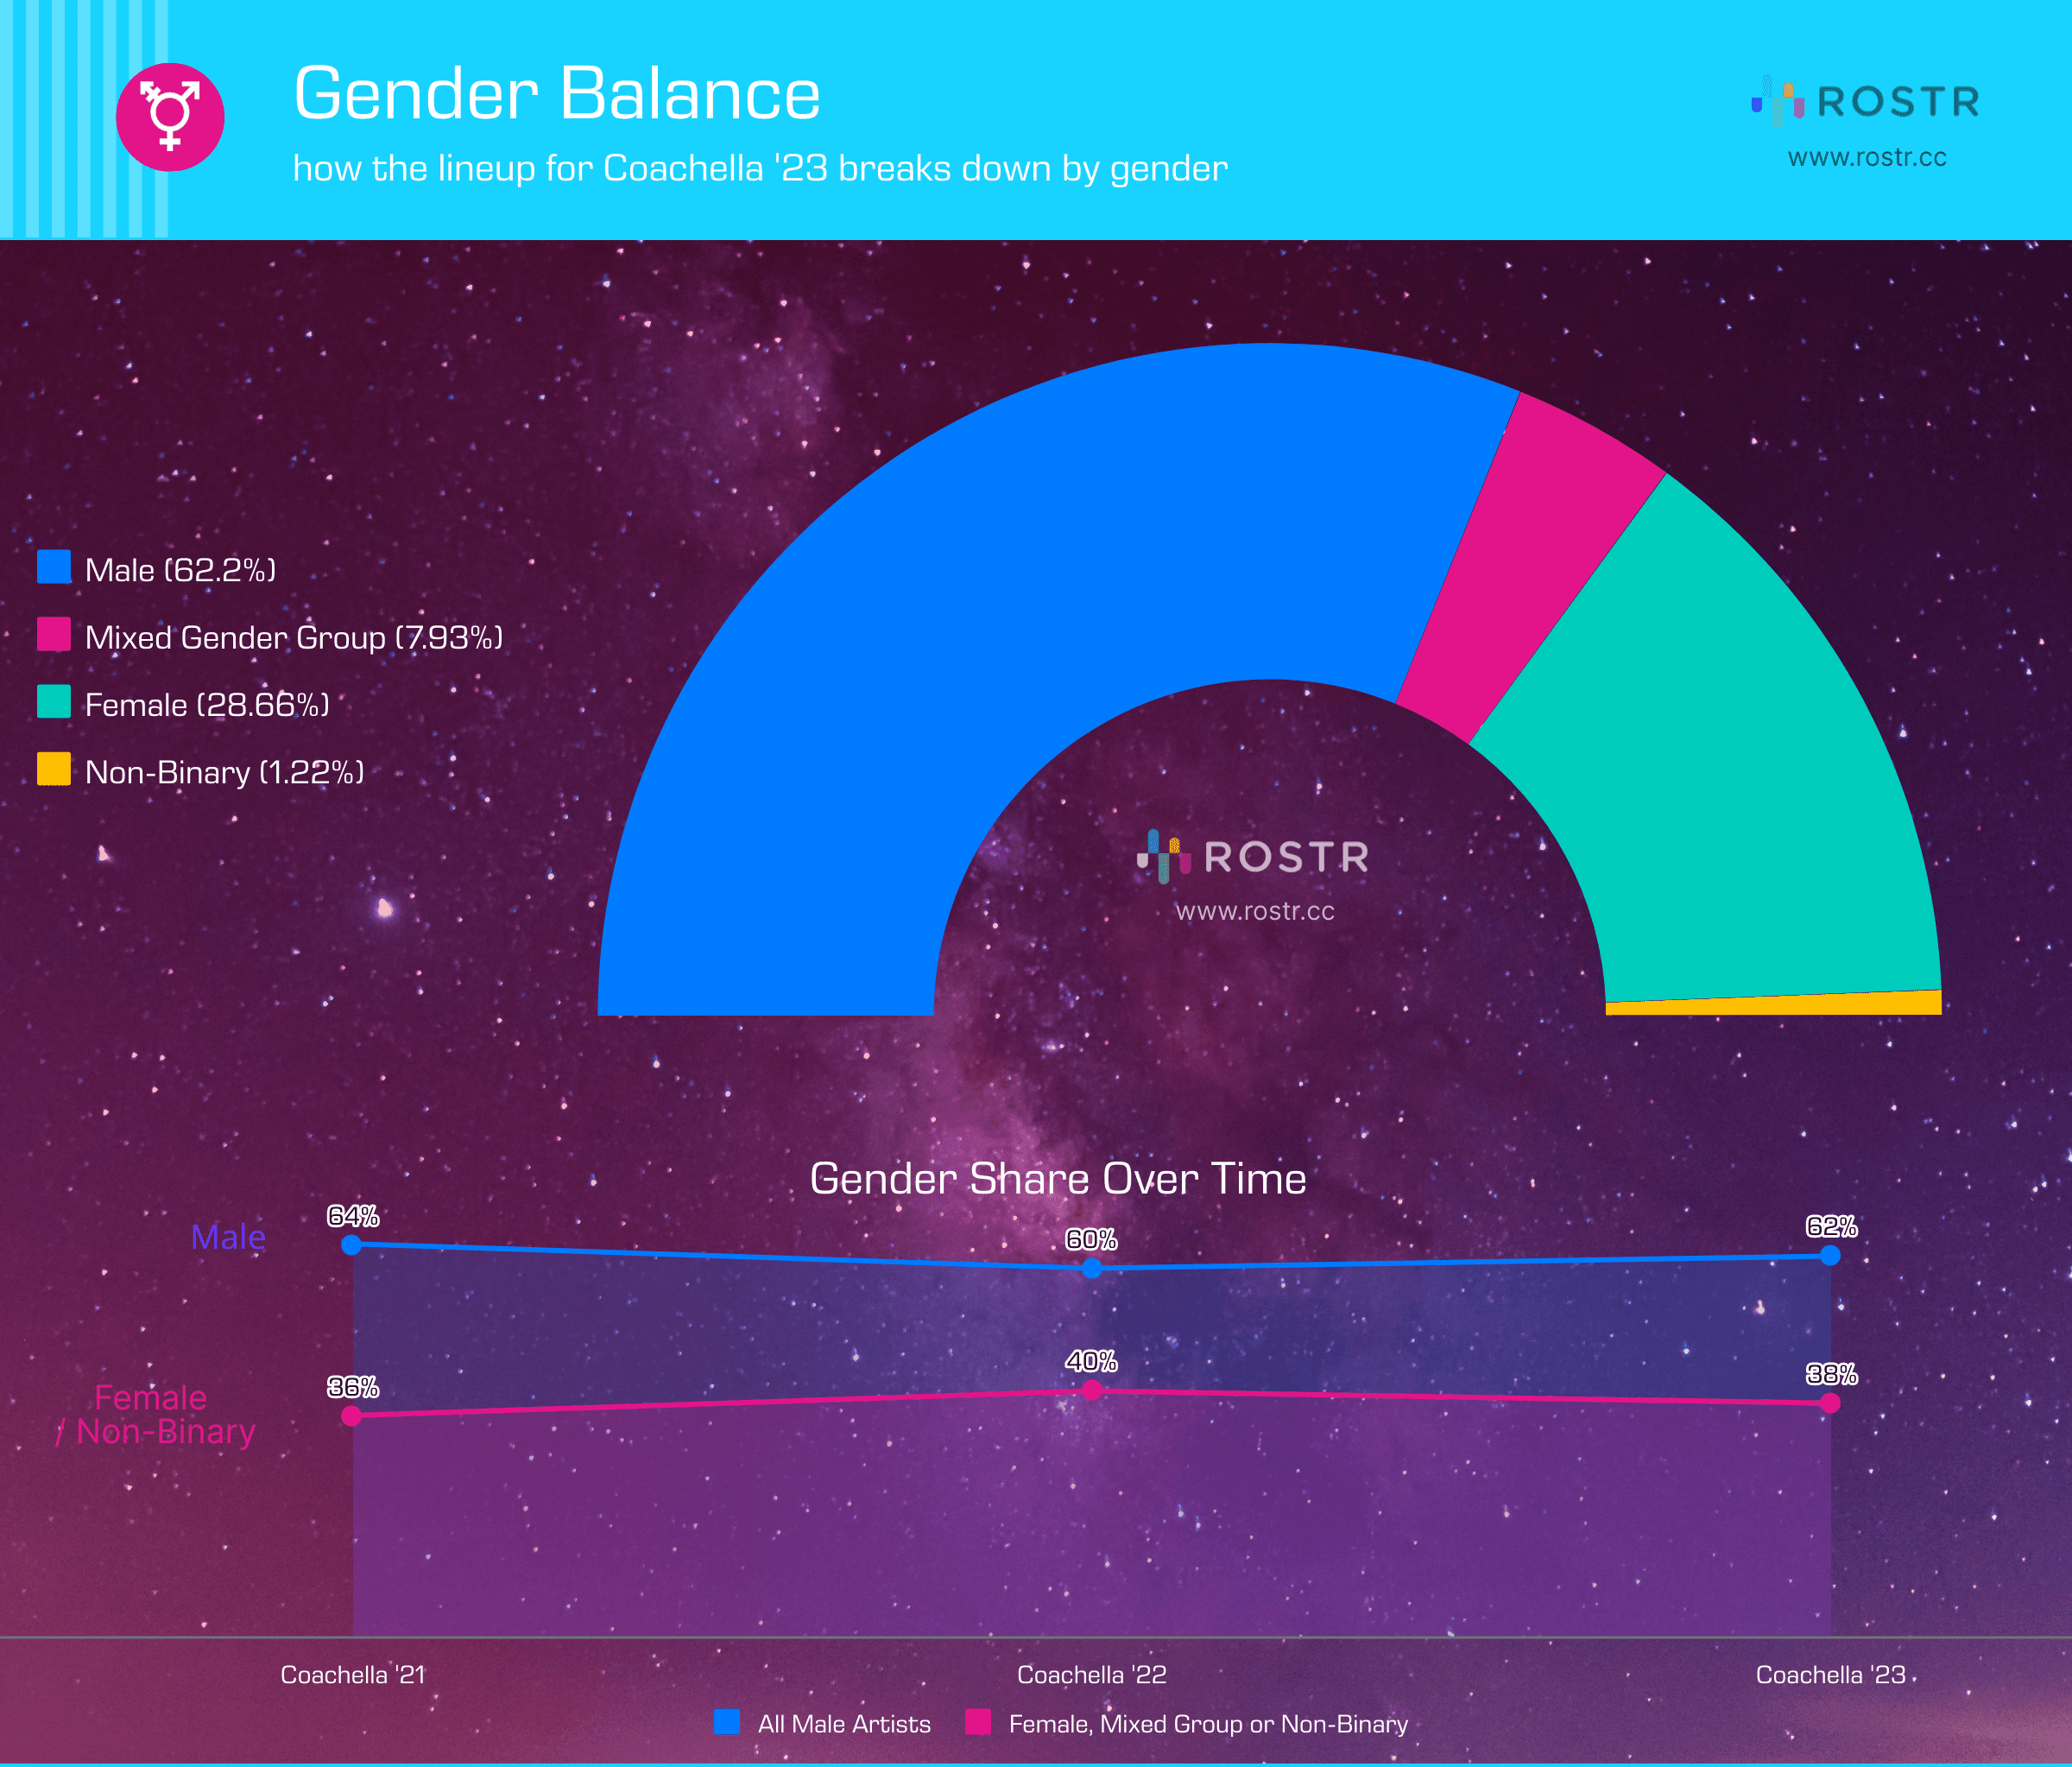Click the 40% pink data point

[1092, 1390]
